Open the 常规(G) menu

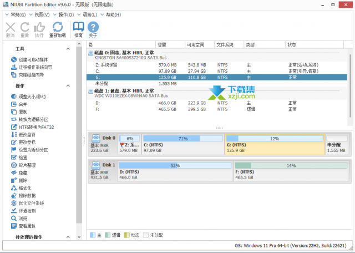[x=16, y=15]
